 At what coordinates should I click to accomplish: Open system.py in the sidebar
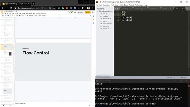click(106, 29)
